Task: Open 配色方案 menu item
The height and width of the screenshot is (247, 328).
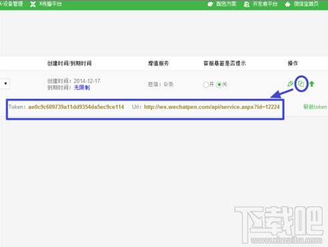Action: click(226, 4)
